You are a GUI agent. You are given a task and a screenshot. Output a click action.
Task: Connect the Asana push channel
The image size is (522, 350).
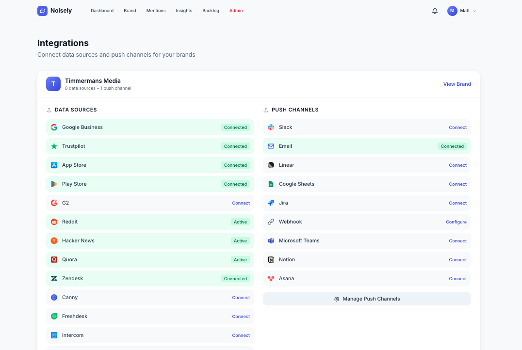coord(458,278)
